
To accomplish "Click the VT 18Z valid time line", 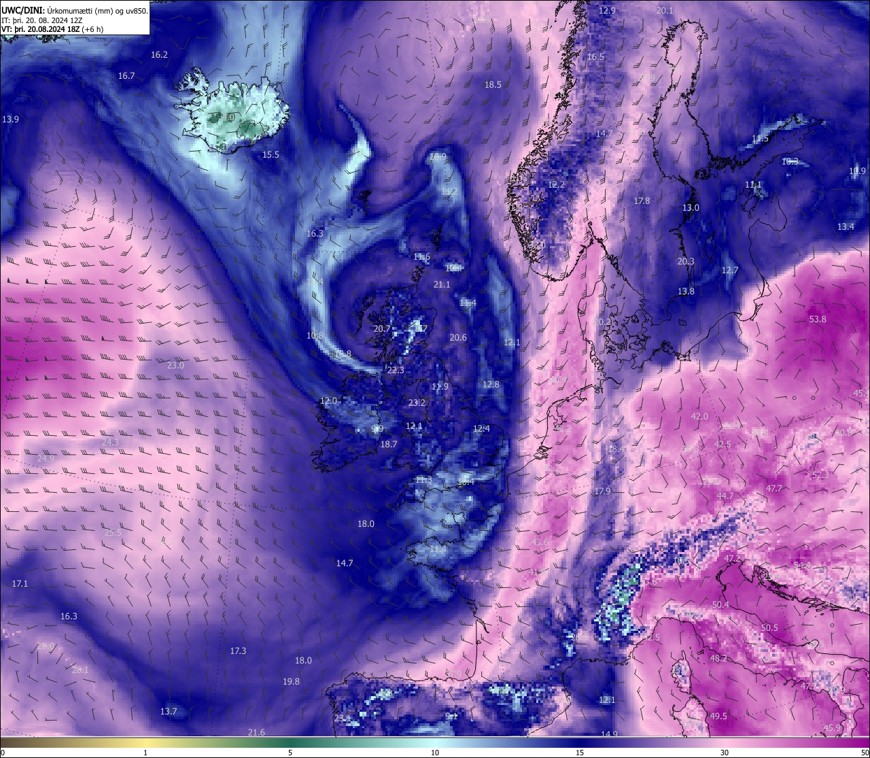I will point(52,29).
